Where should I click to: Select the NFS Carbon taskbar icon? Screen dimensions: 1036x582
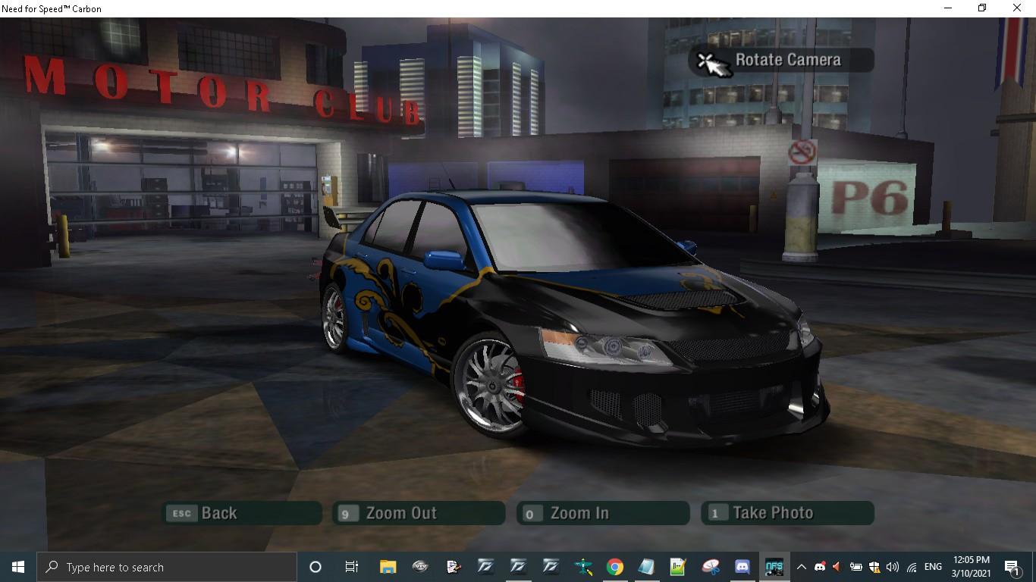click(x=774, y=567)
